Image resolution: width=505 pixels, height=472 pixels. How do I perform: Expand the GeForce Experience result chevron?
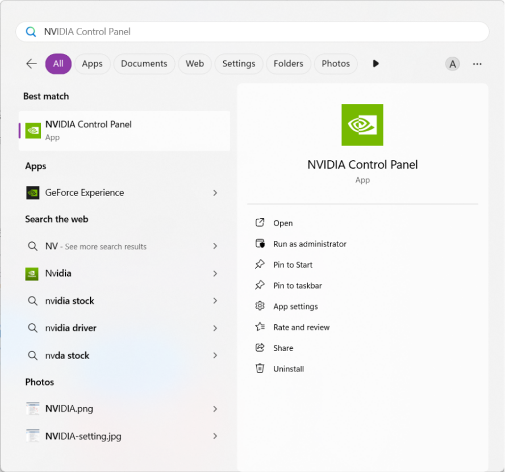point(215,193)
